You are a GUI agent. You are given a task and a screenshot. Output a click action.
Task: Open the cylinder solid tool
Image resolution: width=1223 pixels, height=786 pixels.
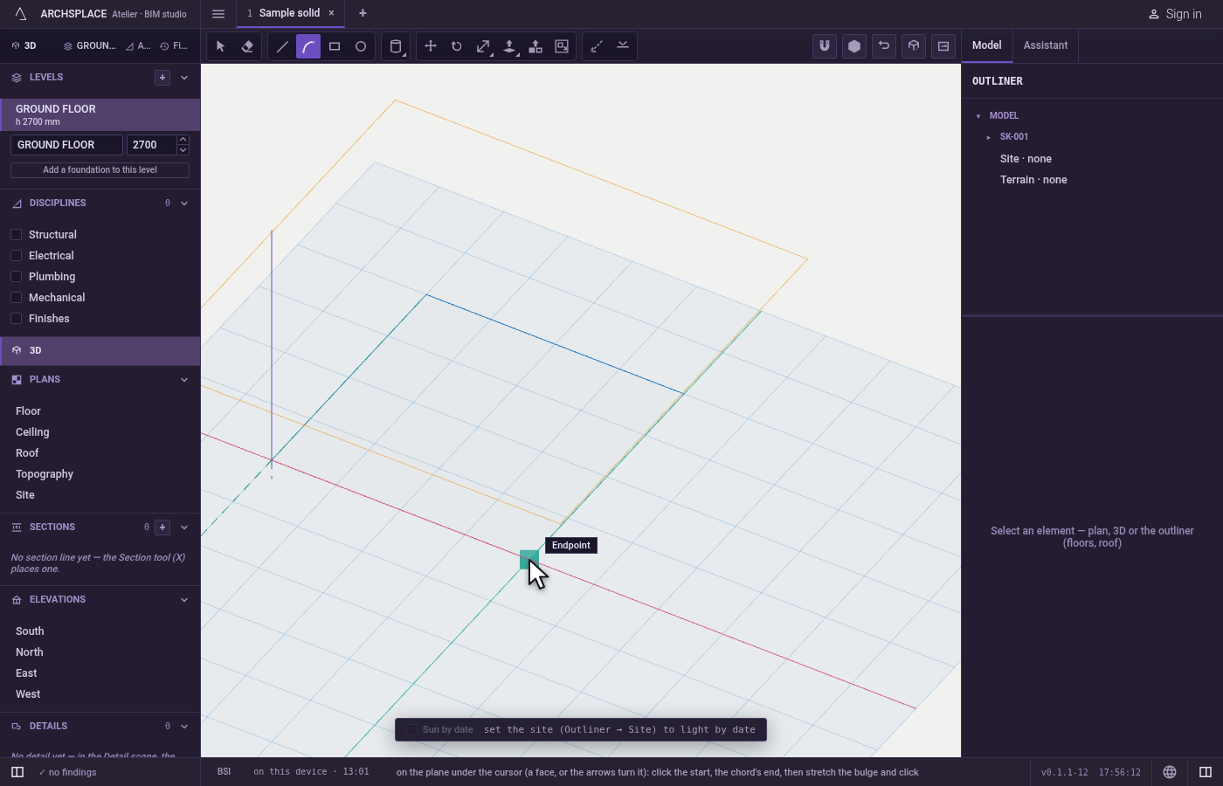[396, 46]
